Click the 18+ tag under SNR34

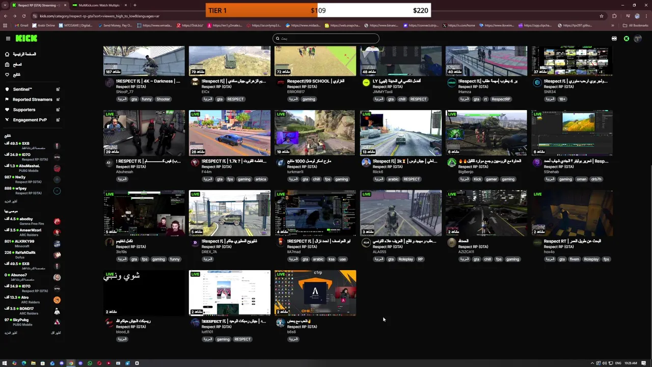click(562, 99)
